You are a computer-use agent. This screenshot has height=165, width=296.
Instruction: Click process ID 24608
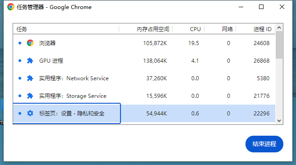click(261, 43)
